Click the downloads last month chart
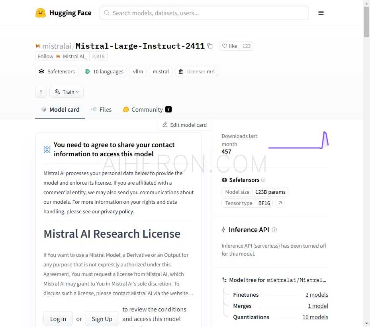Screen dimensions: 370x327 coord(298,140)
